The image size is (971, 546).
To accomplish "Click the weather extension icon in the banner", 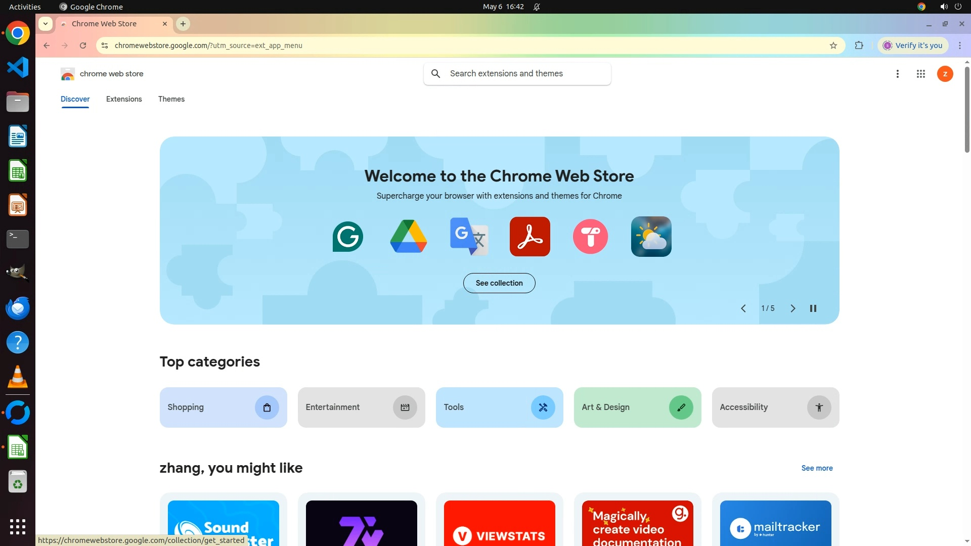I will [x=651, y=237].
